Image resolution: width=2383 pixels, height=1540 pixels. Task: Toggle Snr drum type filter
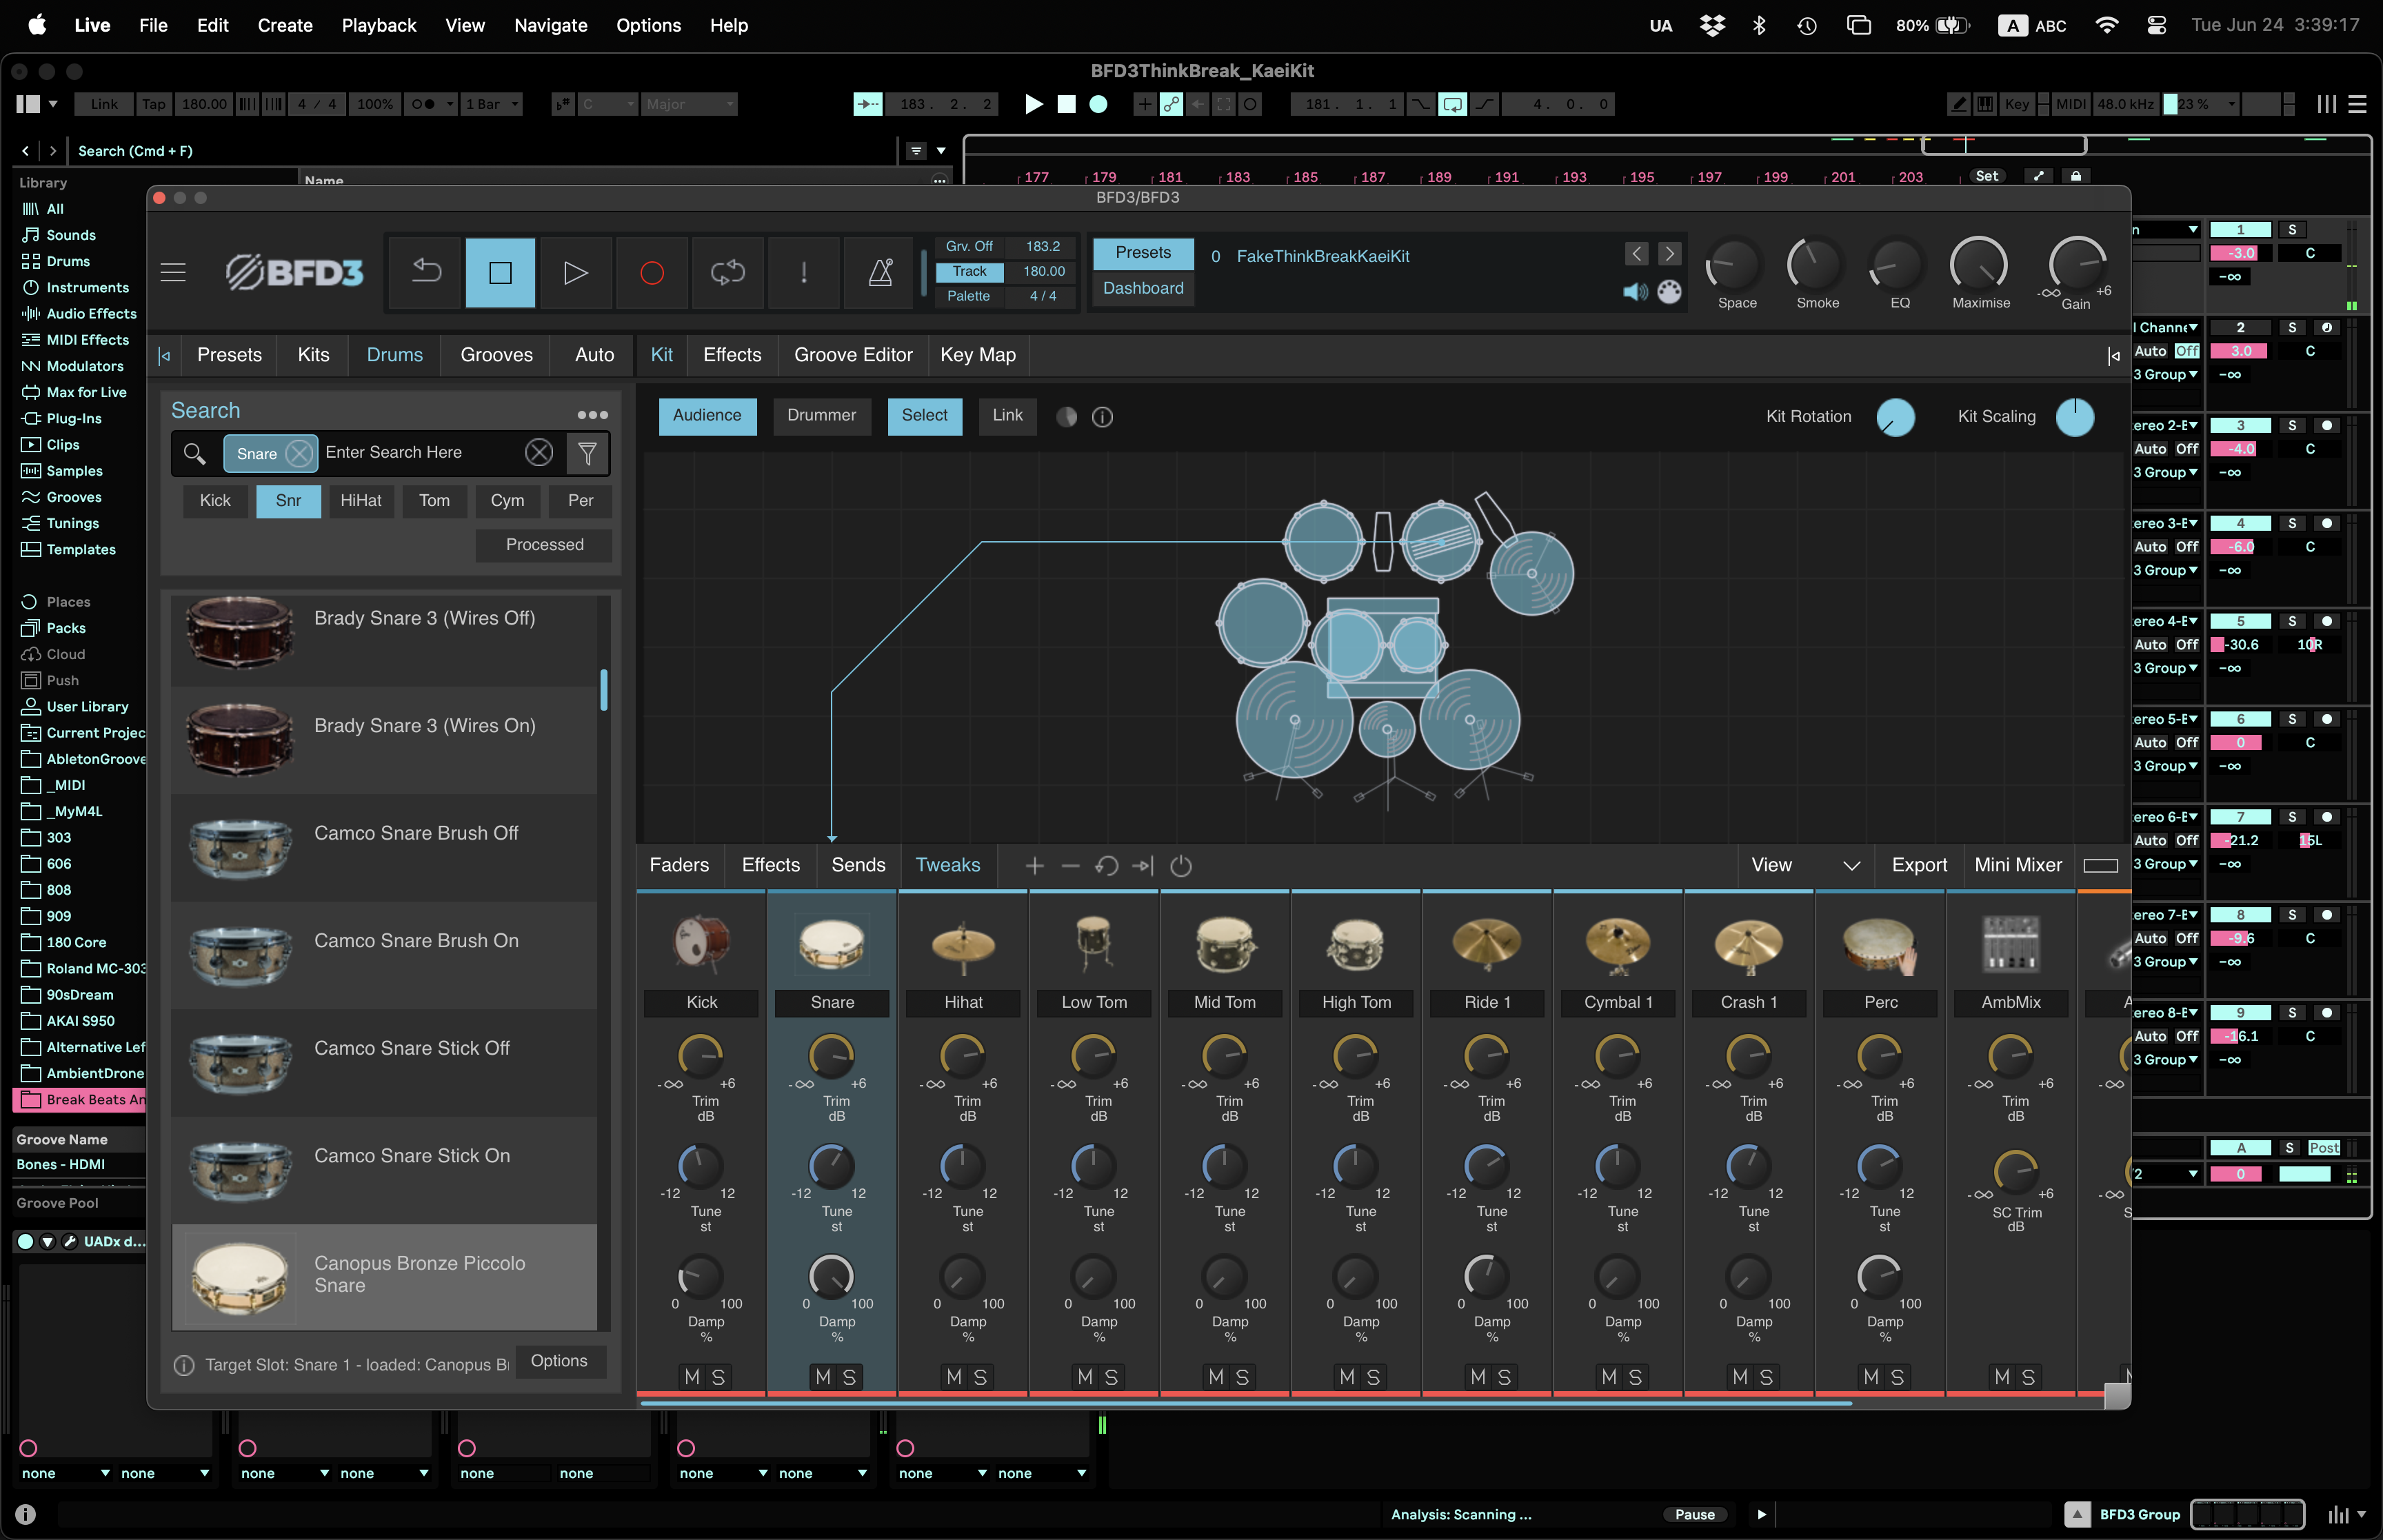(288, 501)
